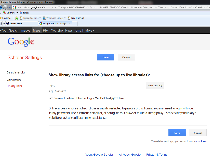
Task: Open the Convert dropdown arrow
Action: coord(17,13)
